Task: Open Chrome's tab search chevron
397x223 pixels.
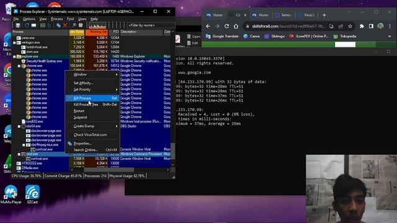Action: [349, 12]
